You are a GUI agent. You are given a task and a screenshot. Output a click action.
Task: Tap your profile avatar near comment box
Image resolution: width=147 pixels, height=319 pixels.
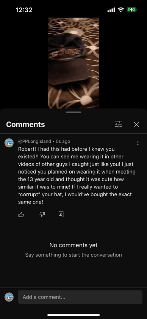pos(9,297)
